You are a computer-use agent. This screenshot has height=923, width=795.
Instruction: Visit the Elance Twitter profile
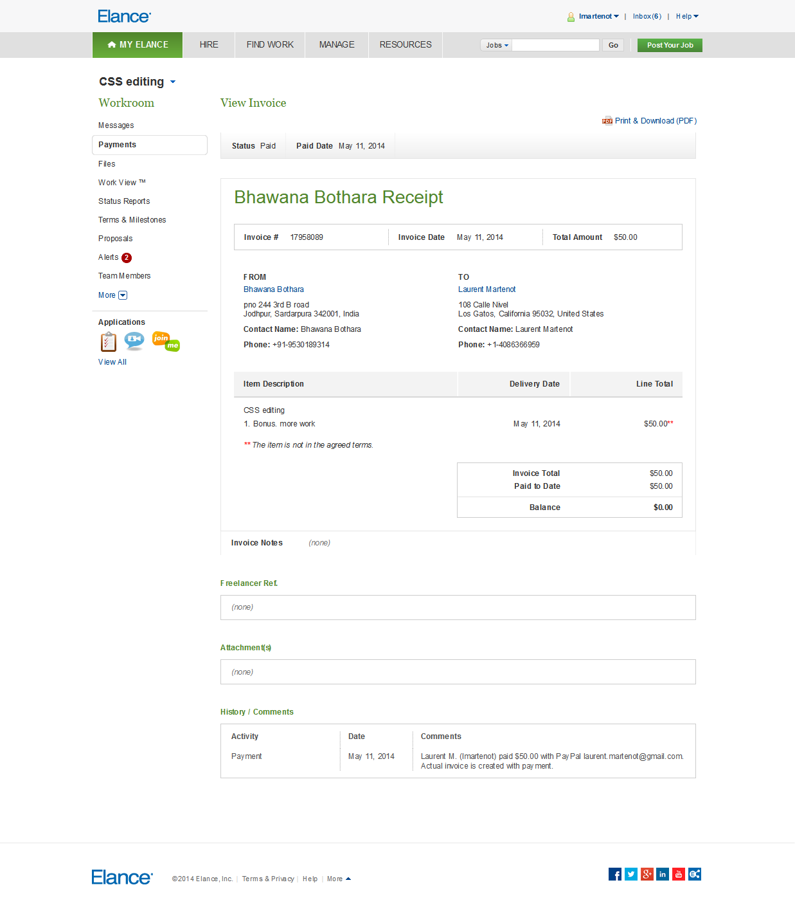coord(631,874)
